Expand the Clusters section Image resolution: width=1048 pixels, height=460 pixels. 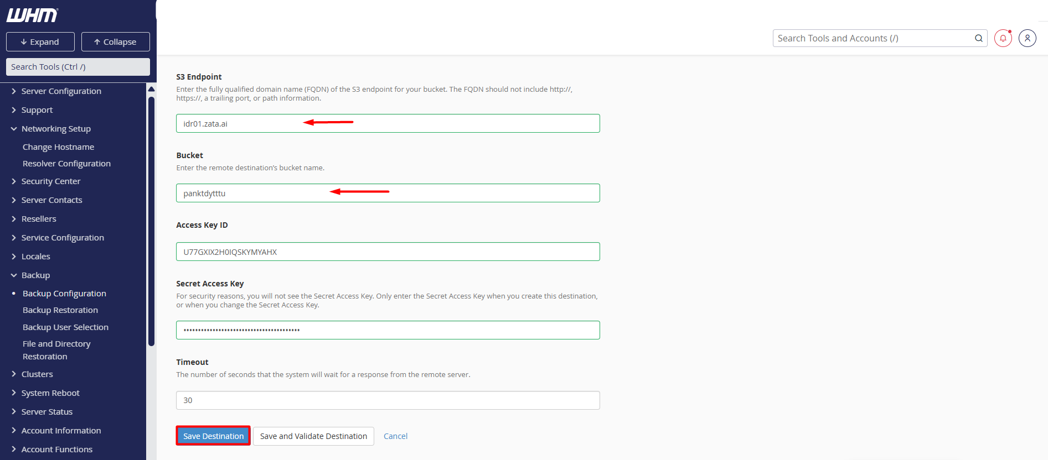pyautogui.click(x=37, y=374)
